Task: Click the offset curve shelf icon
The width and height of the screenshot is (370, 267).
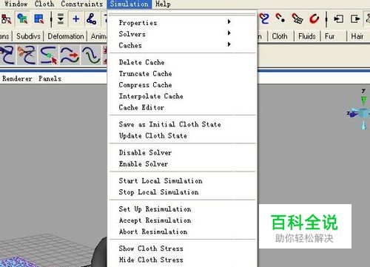Action: tap(91, 55)
